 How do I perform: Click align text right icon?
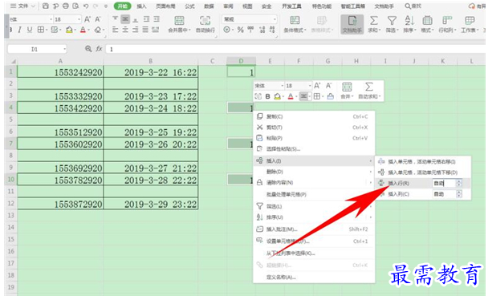(x=136, y=30)
